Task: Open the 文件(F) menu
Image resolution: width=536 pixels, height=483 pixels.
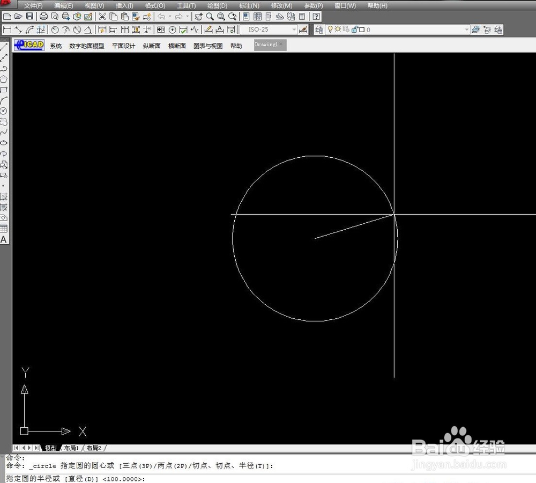Action: (x=33, y=6)
